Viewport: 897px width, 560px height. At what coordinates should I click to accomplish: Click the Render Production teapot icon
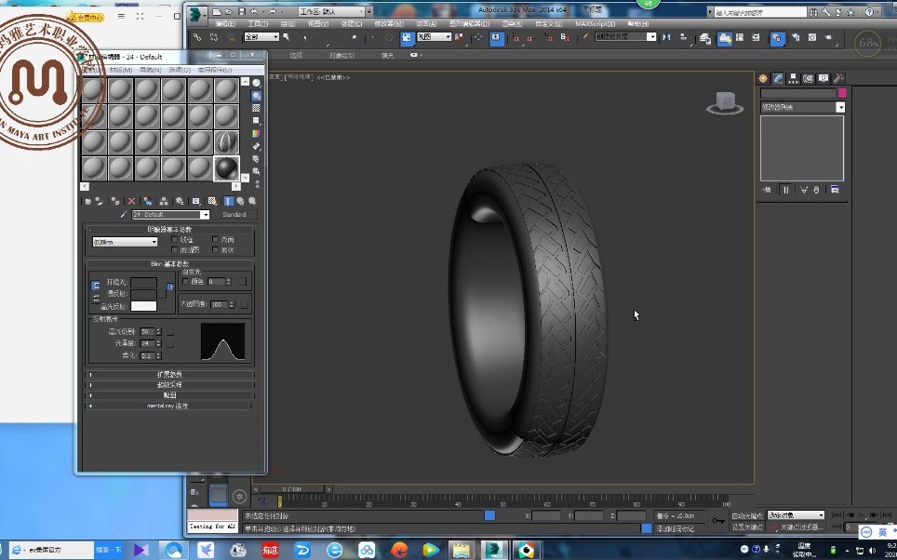pyautogui.click(x=829, y=39)
